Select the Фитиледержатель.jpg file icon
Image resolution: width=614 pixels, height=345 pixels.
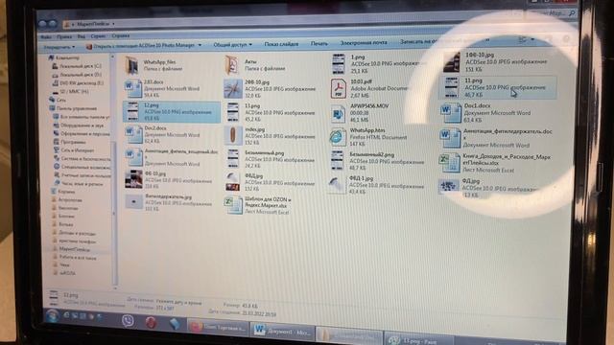click(133, 202)
